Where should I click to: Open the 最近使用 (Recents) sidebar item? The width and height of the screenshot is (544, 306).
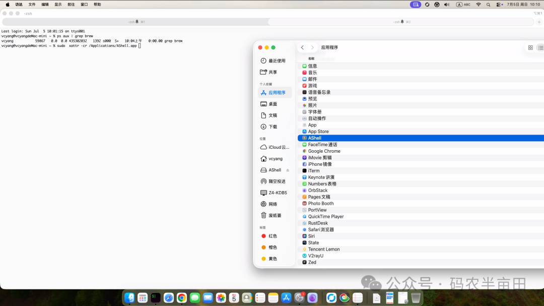[273, 61]
